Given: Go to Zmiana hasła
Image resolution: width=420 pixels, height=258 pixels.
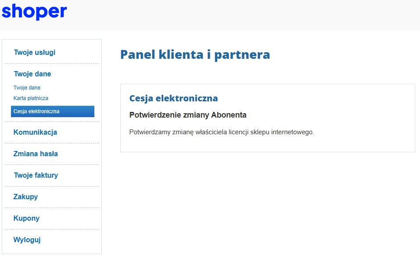Looking at the screenshot, I should click(x=36, y=154).
